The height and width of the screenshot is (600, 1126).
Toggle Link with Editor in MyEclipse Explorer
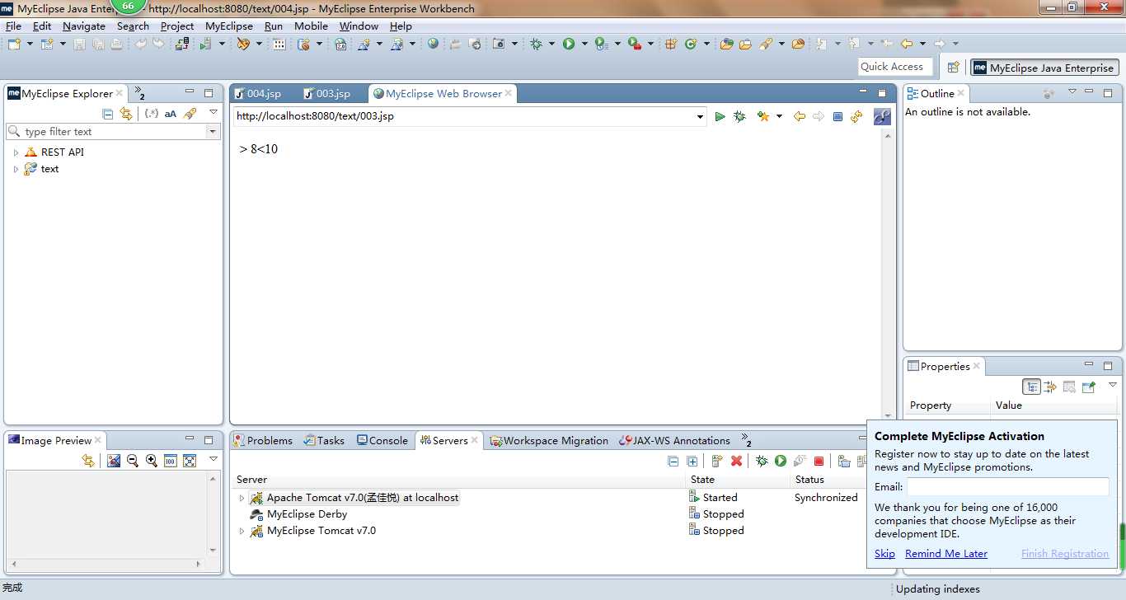[126, 114]
